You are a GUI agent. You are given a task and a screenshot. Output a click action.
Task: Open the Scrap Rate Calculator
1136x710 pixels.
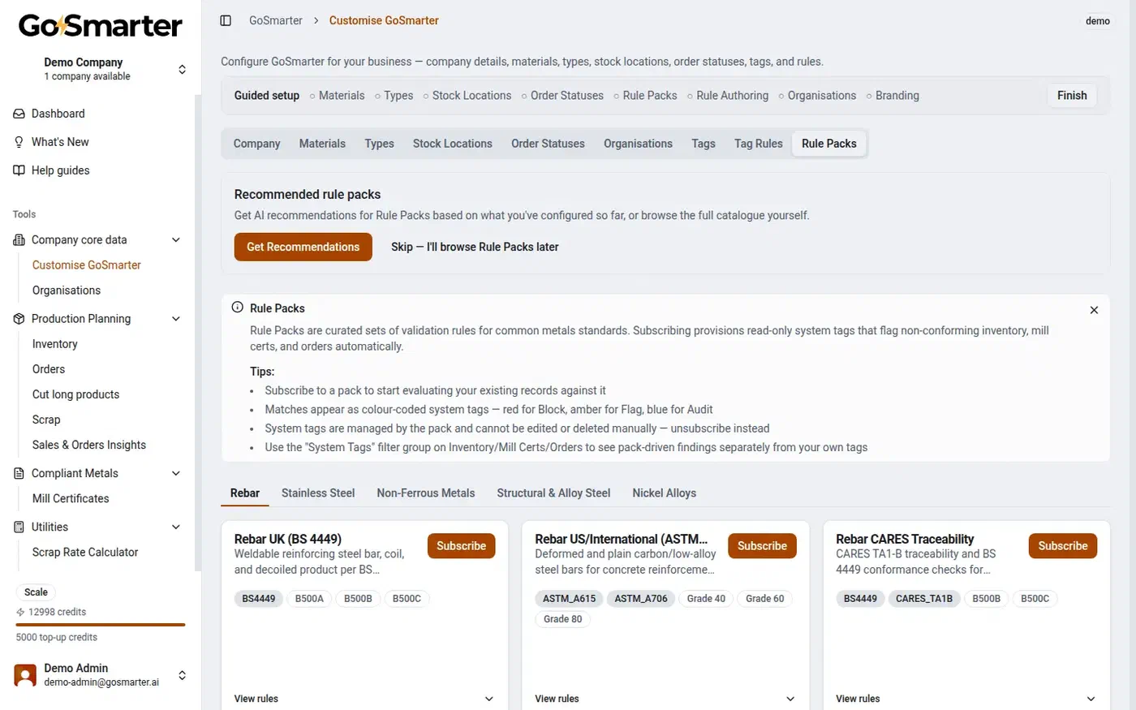click(x=85, y=552)
